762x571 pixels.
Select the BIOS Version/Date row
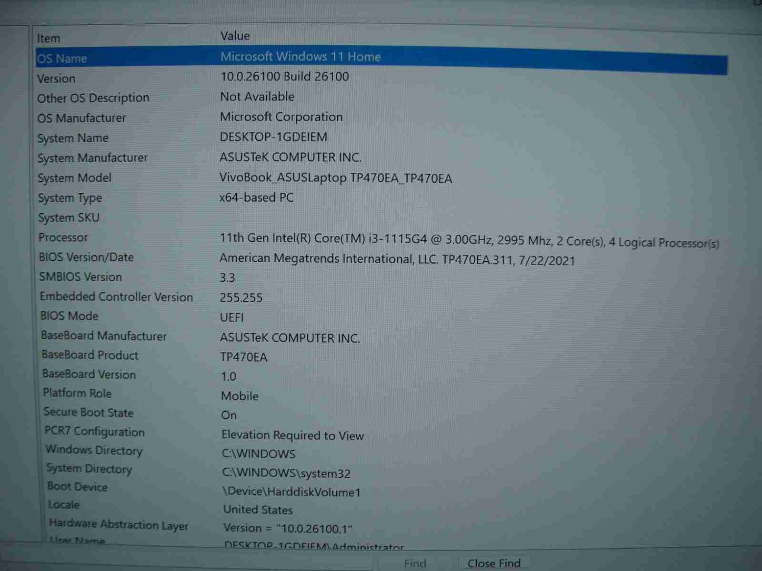tap(86, 257)
